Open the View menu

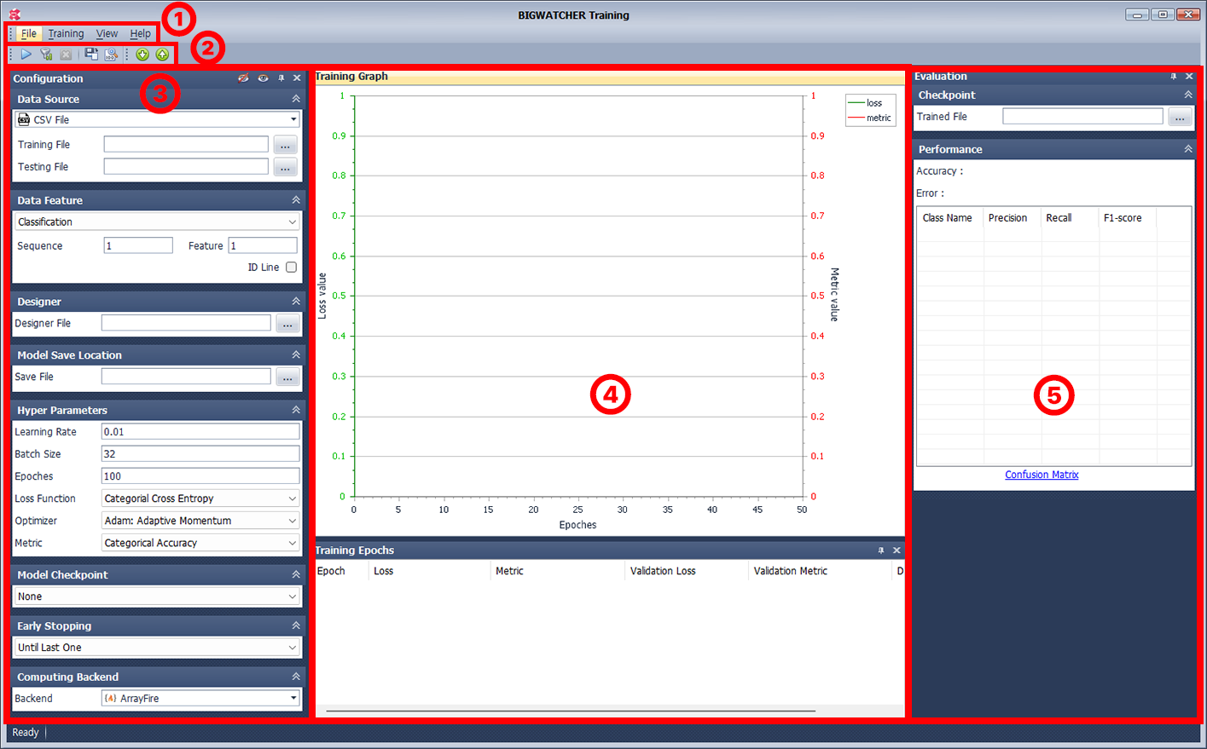107,34
